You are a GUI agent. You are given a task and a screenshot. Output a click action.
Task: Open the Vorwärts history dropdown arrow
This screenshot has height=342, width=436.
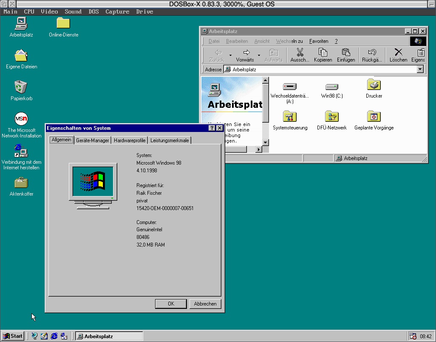point(259,55)
